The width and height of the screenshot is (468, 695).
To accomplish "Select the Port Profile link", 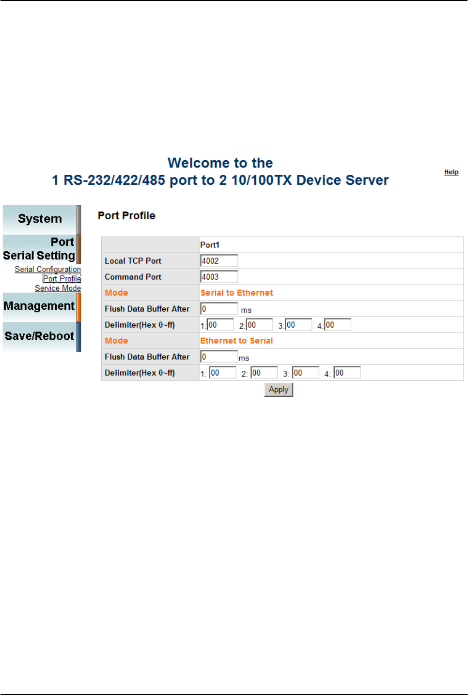I will click(62, 279).
